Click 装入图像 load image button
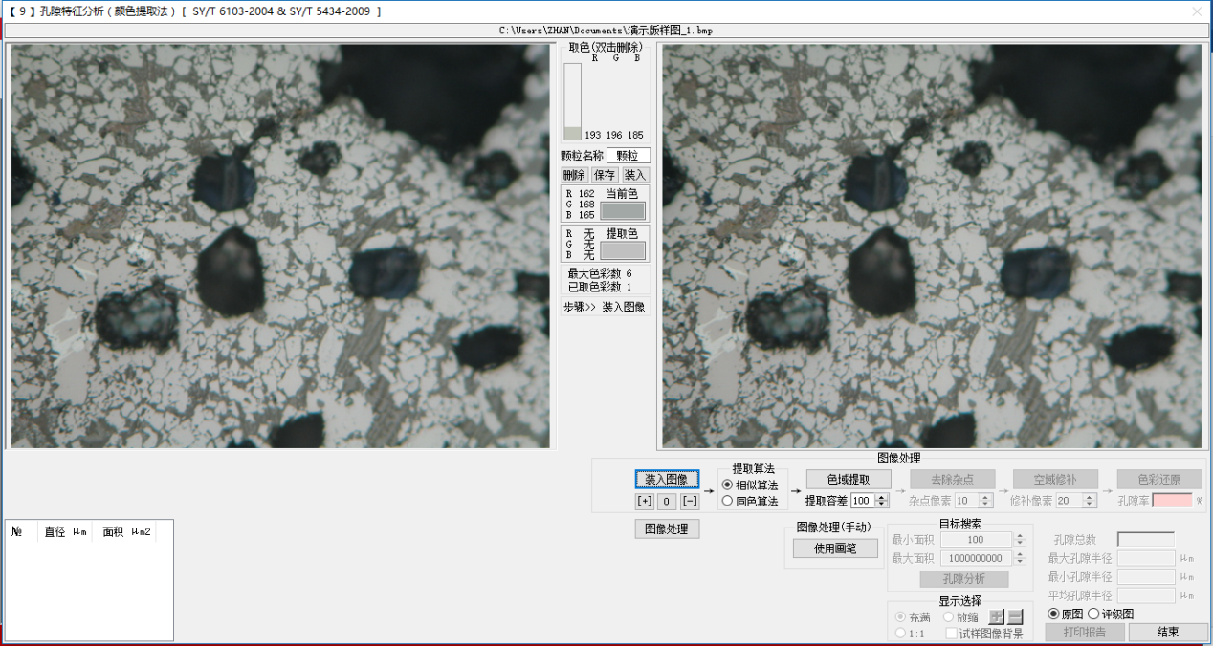Viewport: 1213px width, 646px height. tap(667, 479)
